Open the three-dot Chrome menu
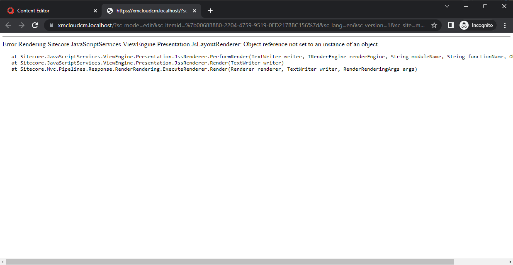This screenshot has height=265, width=513. point(505,25)
